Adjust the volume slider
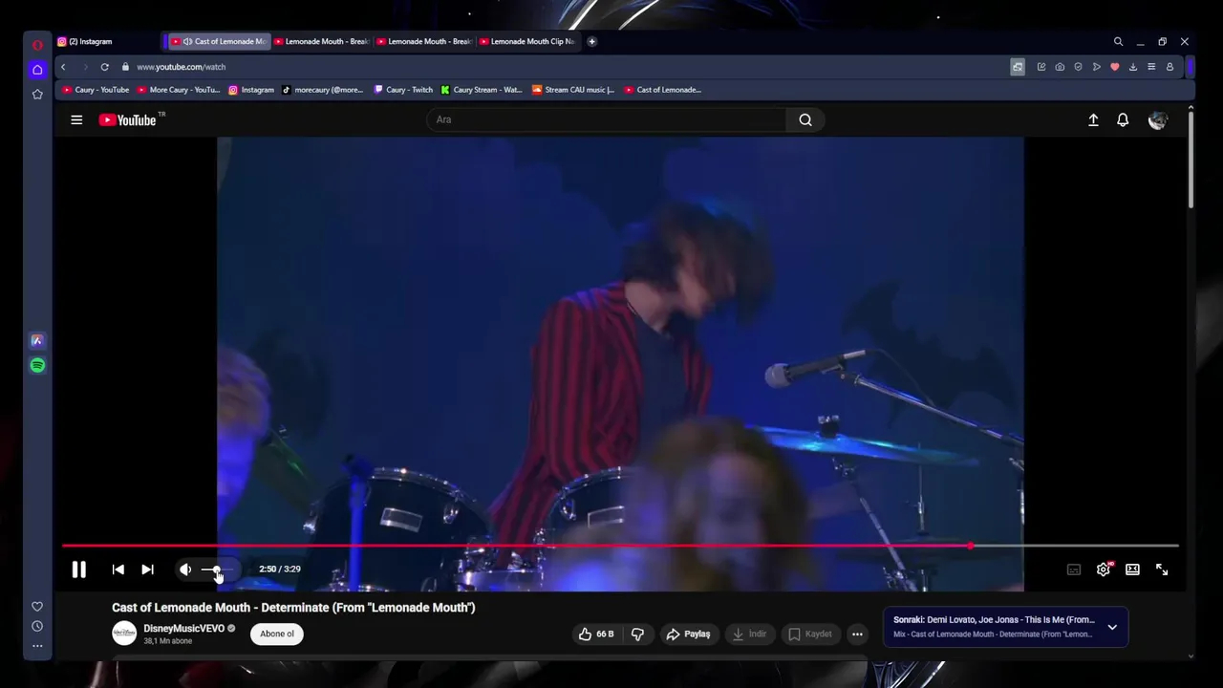 point(217,570)
